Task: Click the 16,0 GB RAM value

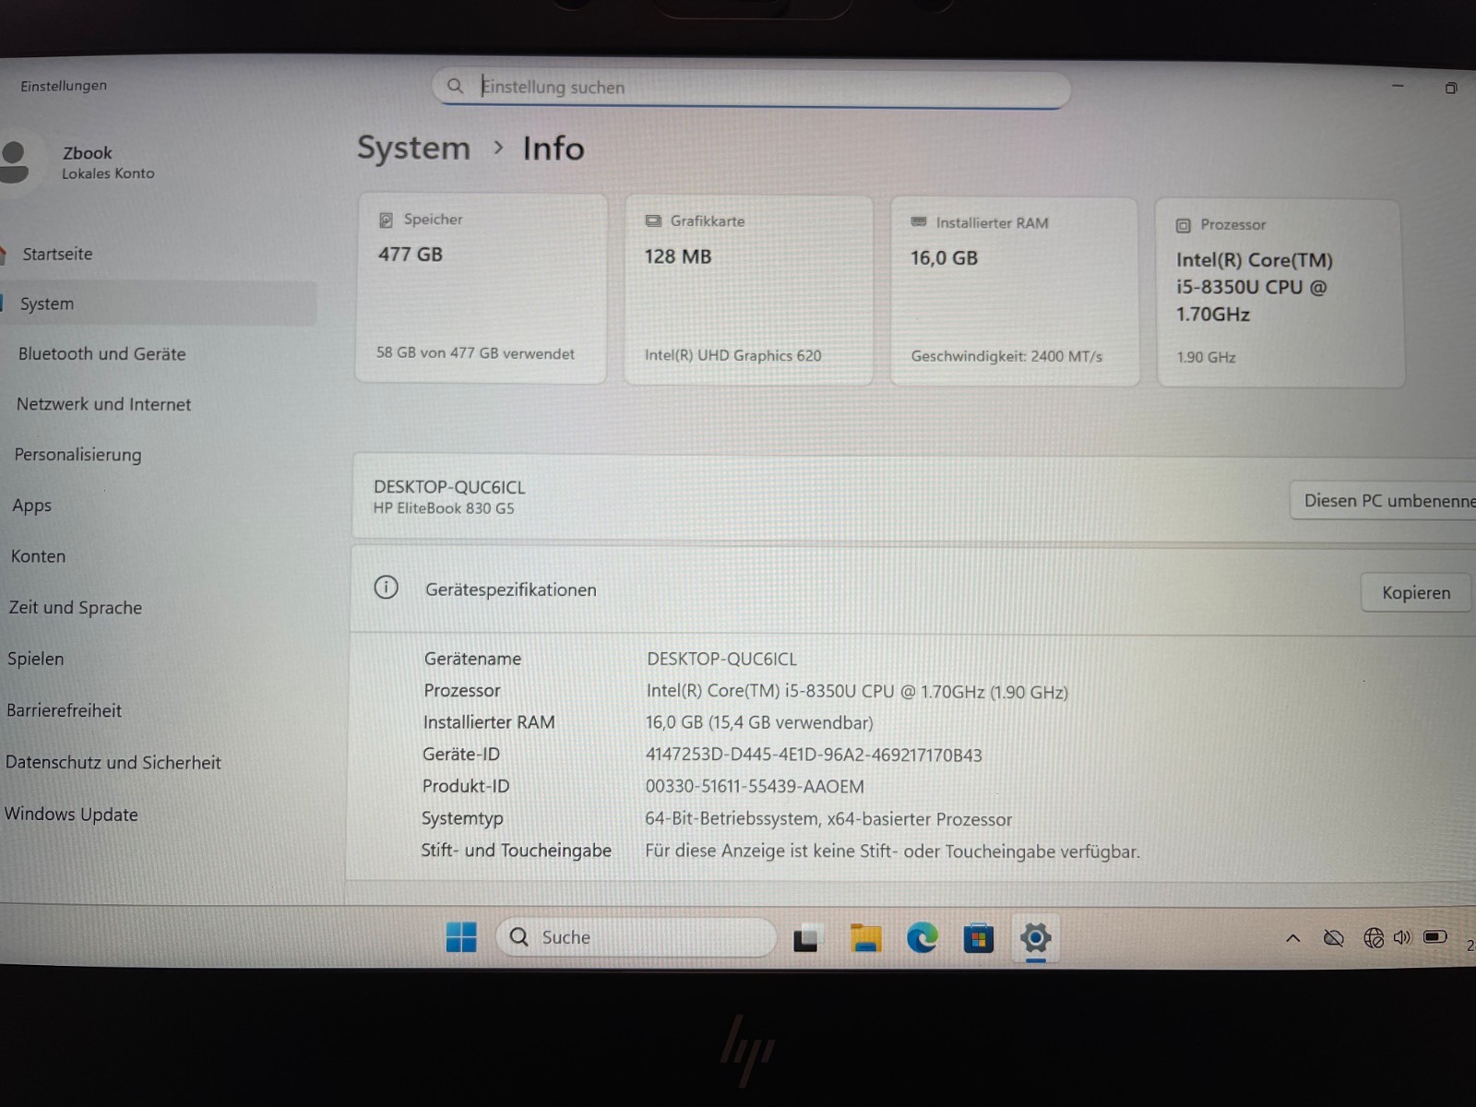Action: pos(944,258)
